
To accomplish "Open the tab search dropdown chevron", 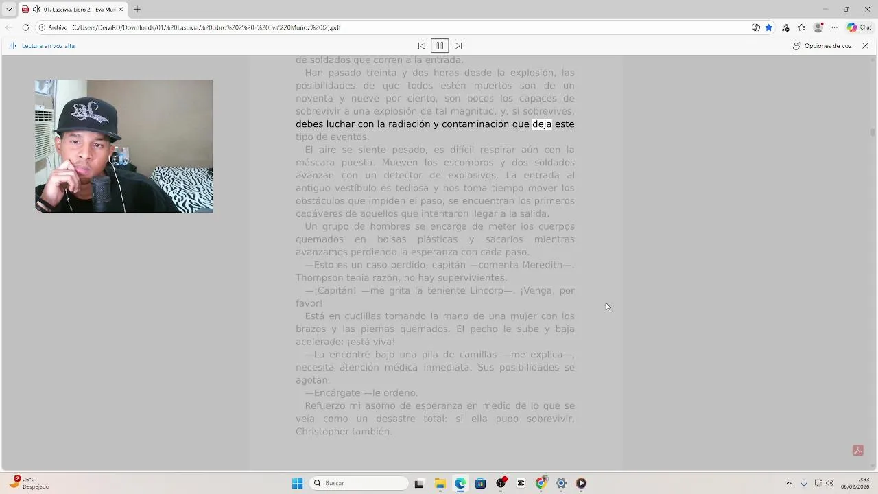I will tap(9, 10).
